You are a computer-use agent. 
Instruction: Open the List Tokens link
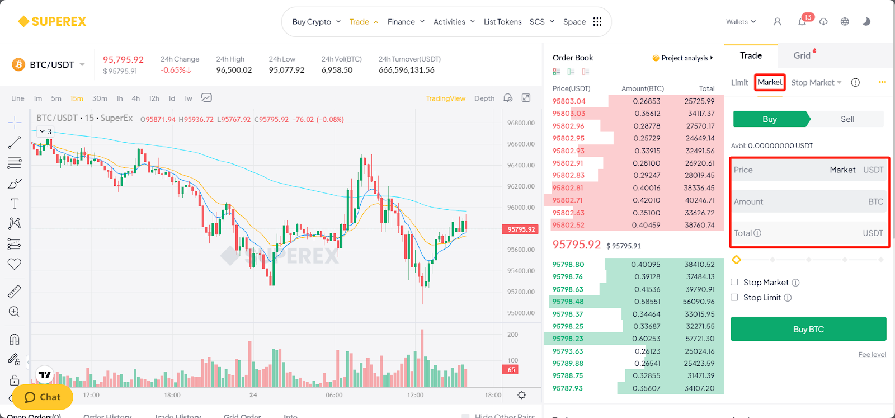pos(502,21)
